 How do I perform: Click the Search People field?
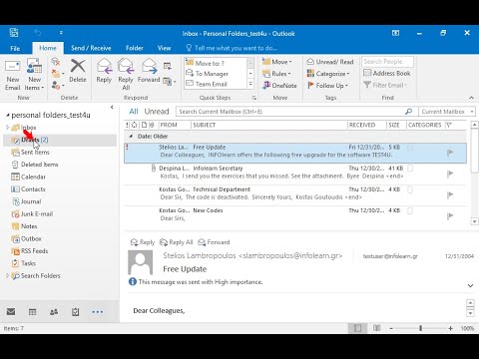pyautogui.click(x=387, y=62)
